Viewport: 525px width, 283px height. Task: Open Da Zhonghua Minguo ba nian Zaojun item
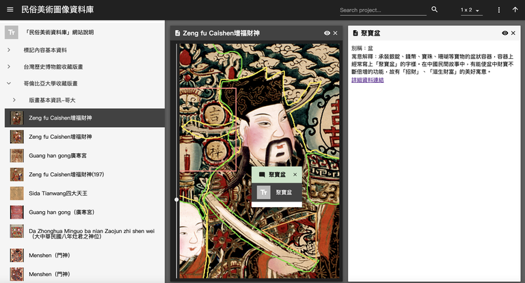coord(85,233)
